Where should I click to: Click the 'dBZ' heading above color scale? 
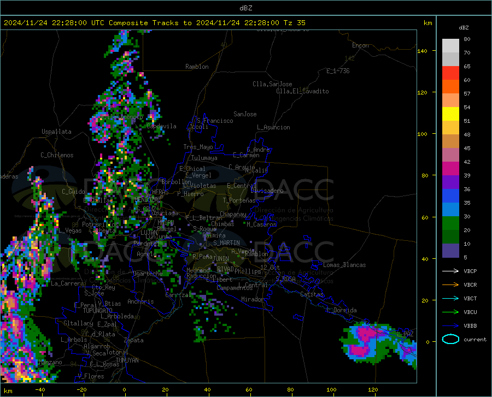pyautogui.click(x=464, y=27)
